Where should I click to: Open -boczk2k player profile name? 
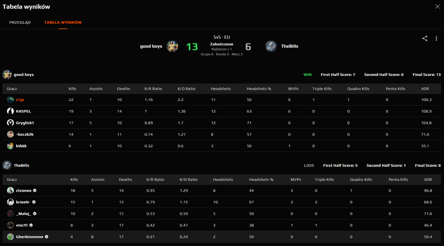tap(25, 134)
